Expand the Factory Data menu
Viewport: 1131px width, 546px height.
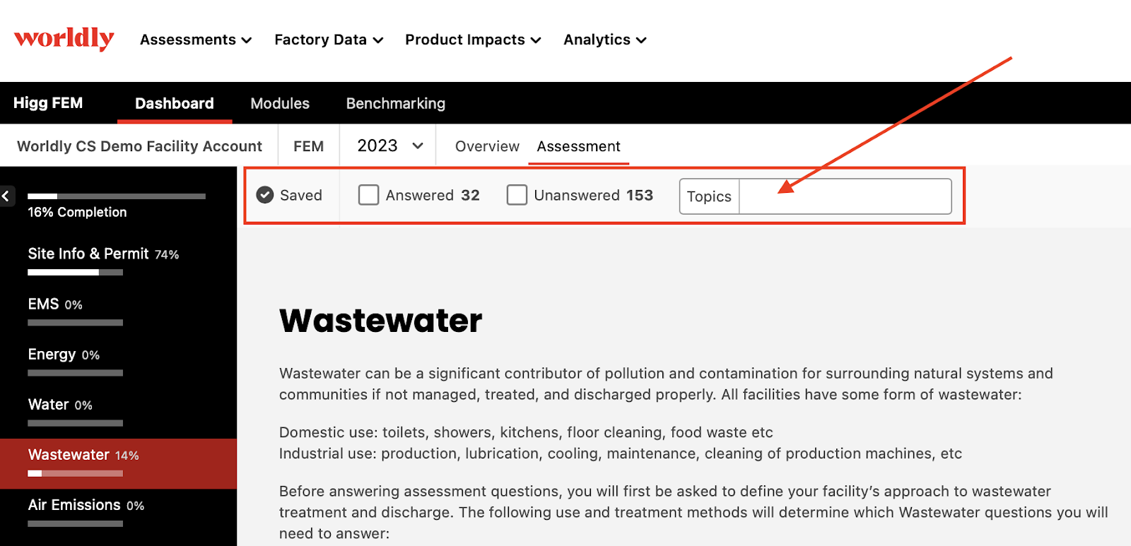(327, 40)
